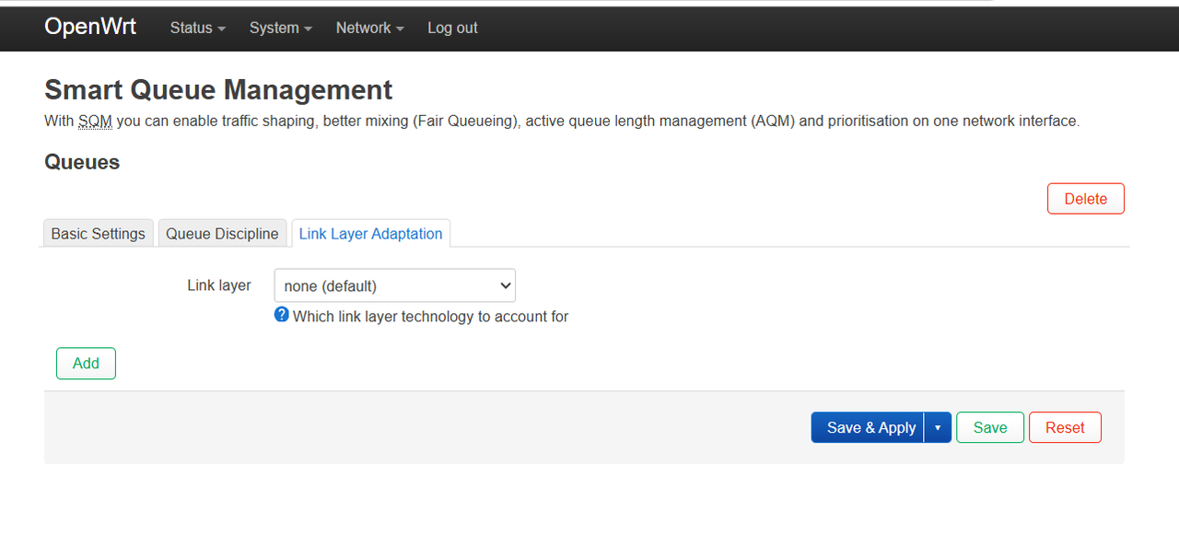Switch to the Basic Settings tab
Viewport: 1179px width, 534px height.
click(99, 234)
